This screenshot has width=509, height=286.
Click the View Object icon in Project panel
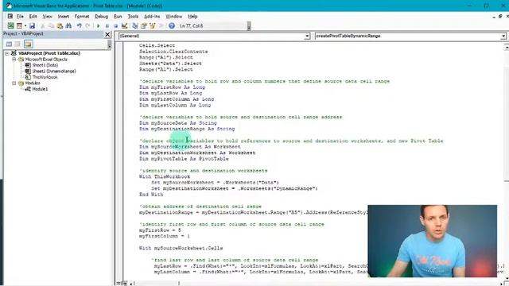click(17, 44)
